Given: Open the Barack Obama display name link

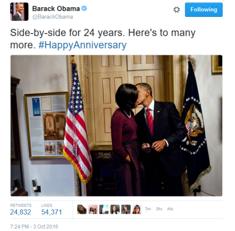Looking at the screenshot, I should (x=56, y=9).
